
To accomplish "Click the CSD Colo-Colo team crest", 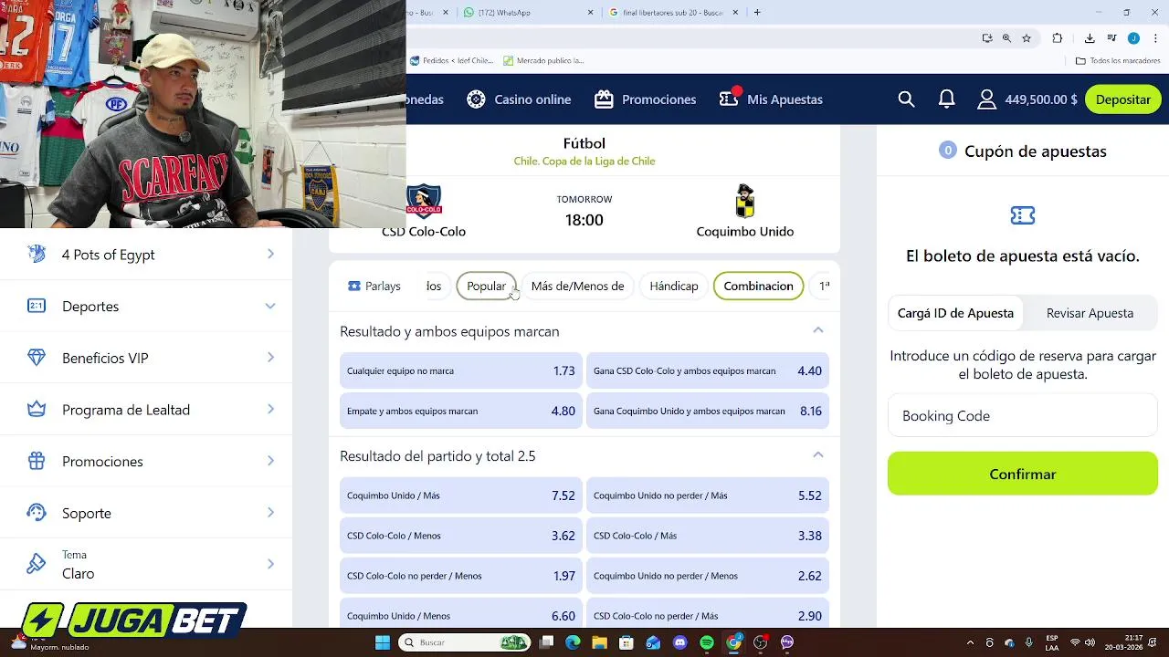I will click(424, 201).
